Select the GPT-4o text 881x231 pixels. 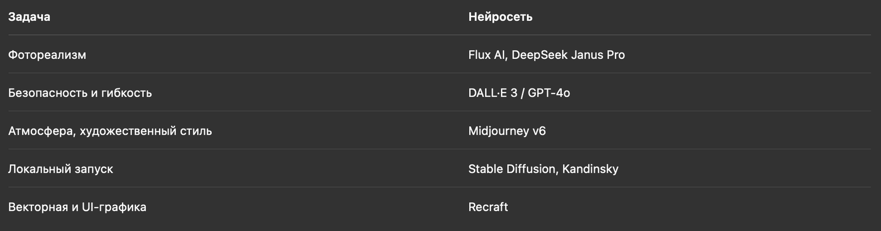click(549, 93)
